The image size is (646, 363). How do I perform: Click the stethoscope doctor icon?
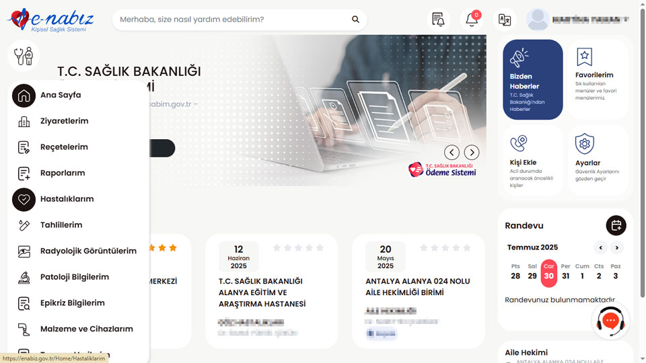[24, 56]
